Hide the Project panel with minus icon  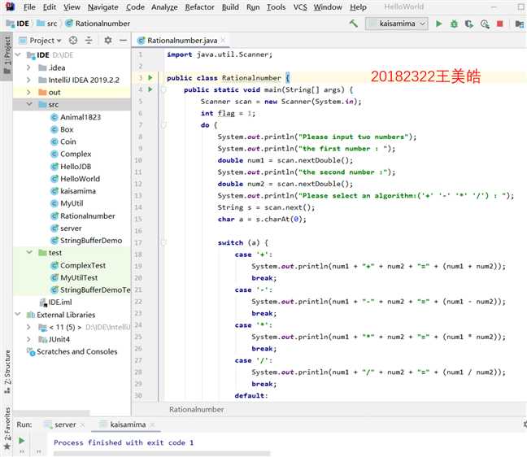[x=124, y=41]
